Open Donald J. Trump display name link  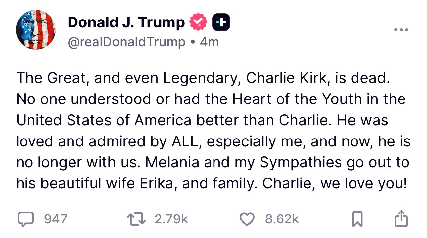[x=126, y=22]
